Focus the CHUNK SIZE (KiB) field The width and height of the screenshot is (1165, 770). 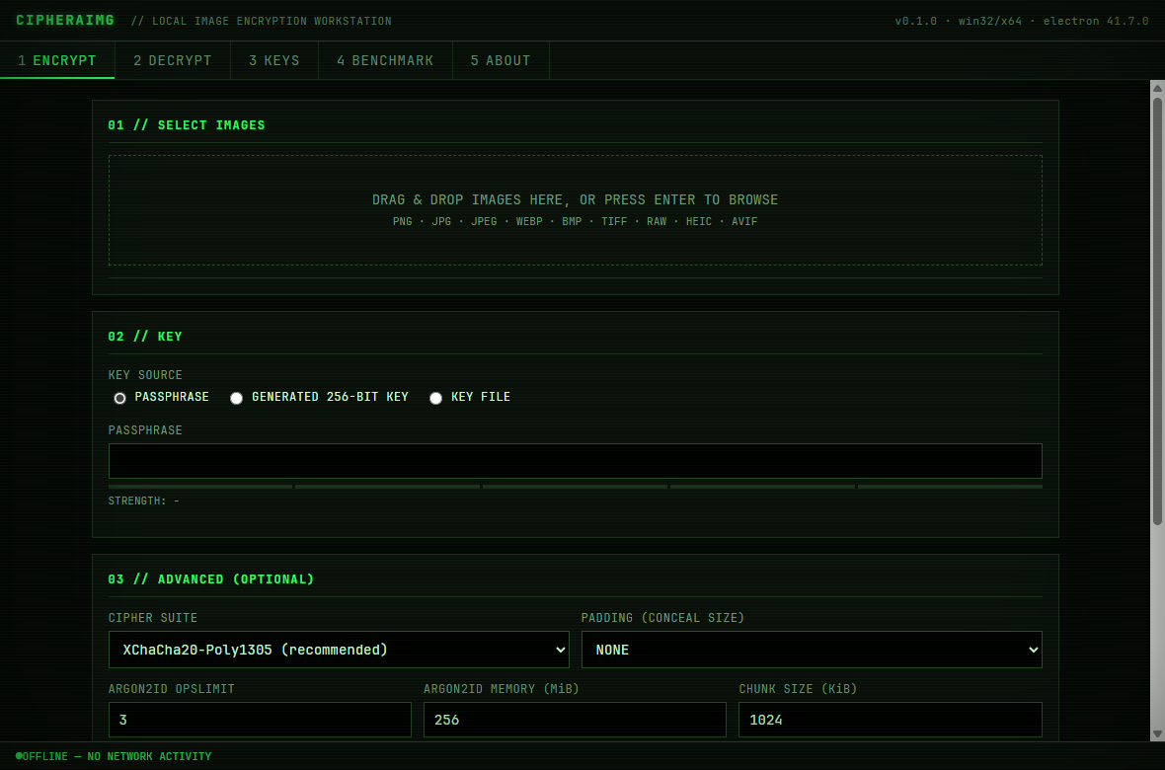click(x=891, y=720)
